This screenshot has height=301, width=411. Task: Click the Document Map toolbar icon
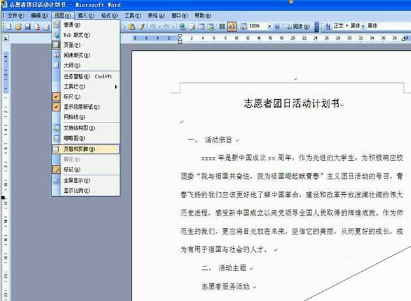[243, 27]
